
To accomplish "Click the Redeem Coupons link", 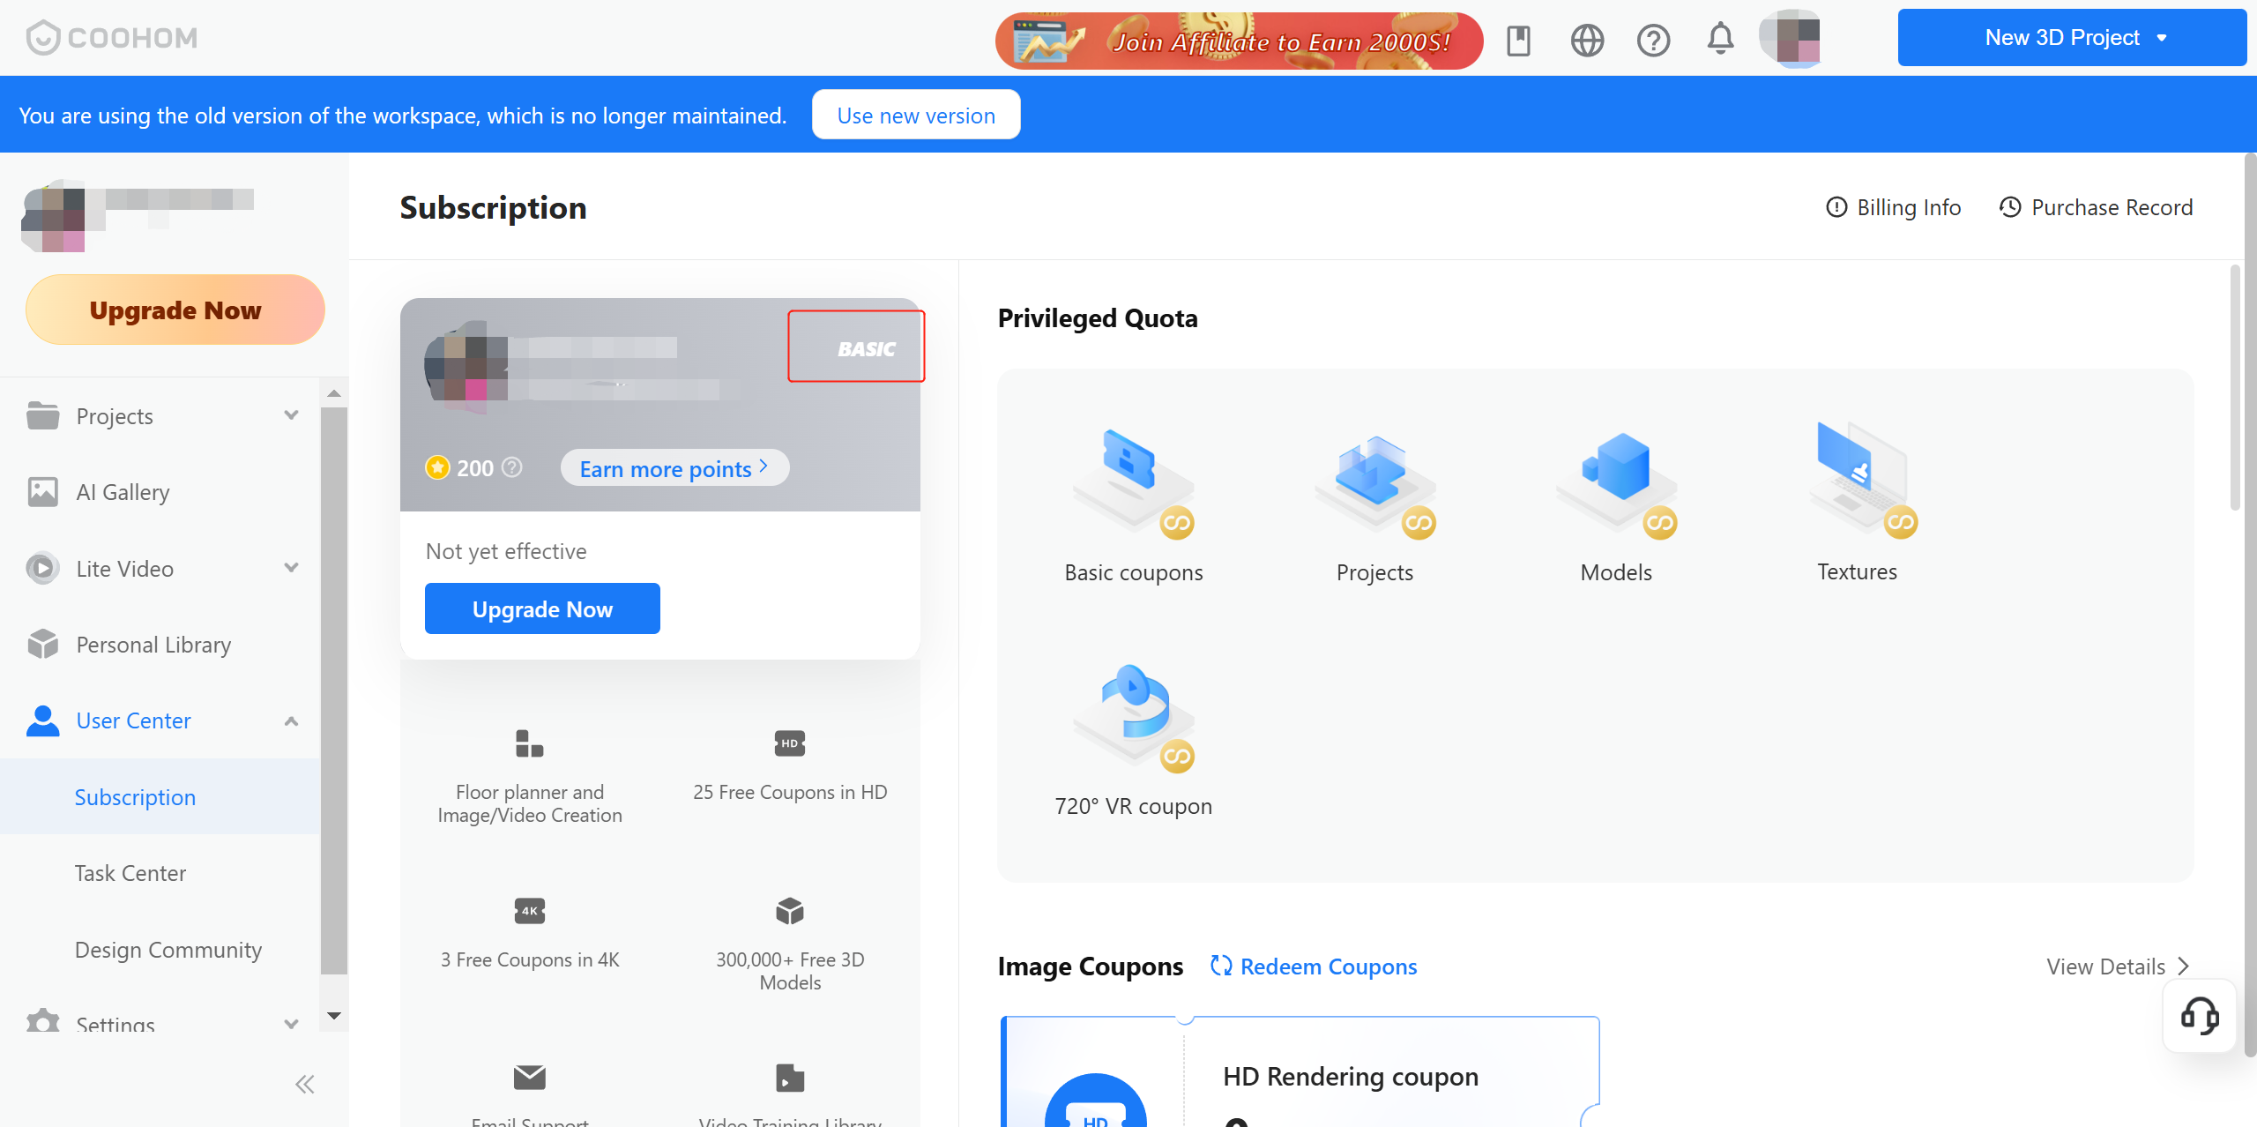I will click(1314, 967).
